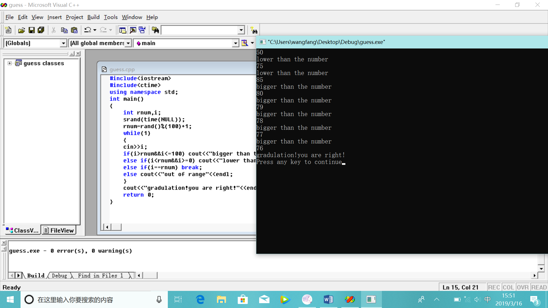Click the Undo arrow icon
548x308 pixels.
click(88, 30)
